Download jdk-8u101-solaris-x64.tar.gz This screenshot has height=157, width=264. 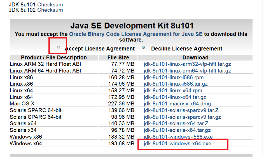pos(177,130)
